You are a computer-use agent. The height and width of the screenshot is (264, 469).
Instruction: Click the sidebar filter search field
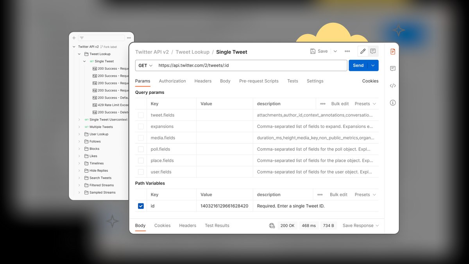coord(102,38)
